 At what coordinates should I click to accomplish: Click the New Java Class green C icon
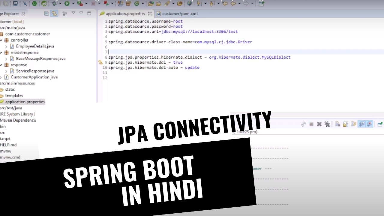pos(136,4)
